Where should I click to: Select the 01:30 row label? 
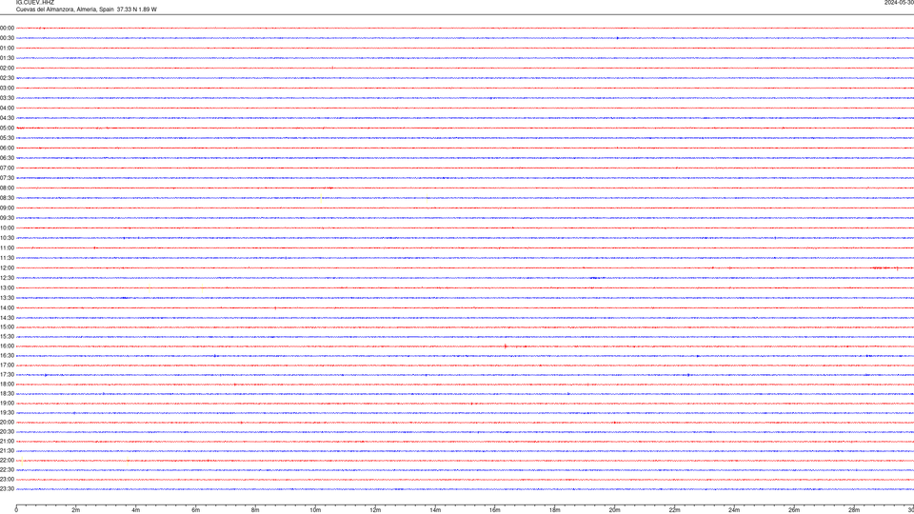[7, 58]
